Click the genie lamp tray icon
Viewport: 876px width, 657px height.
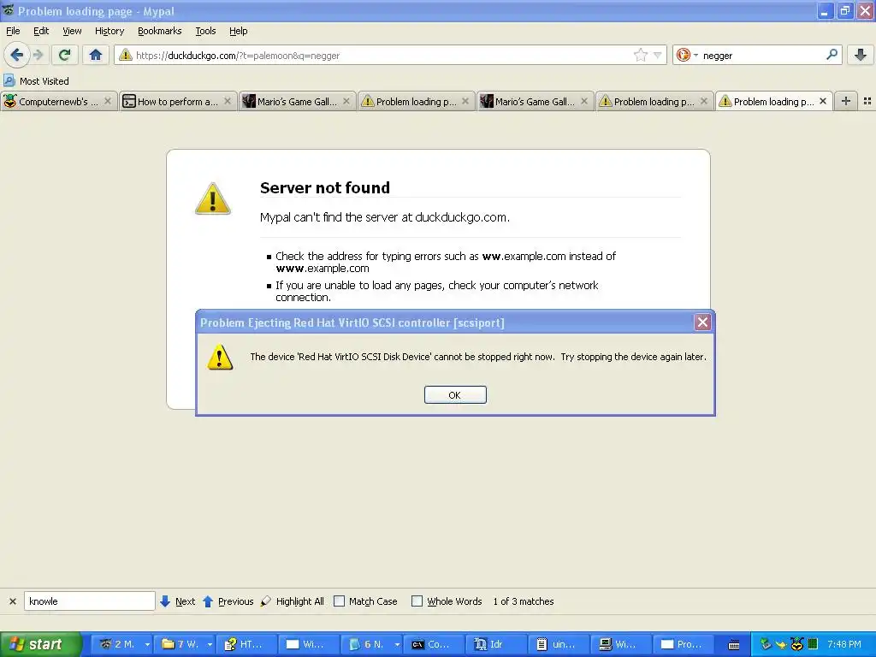781,644
